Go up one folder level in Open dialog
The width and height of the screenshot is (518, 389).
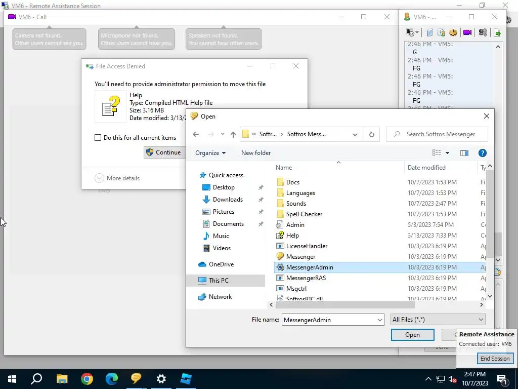tap(233, 134)
